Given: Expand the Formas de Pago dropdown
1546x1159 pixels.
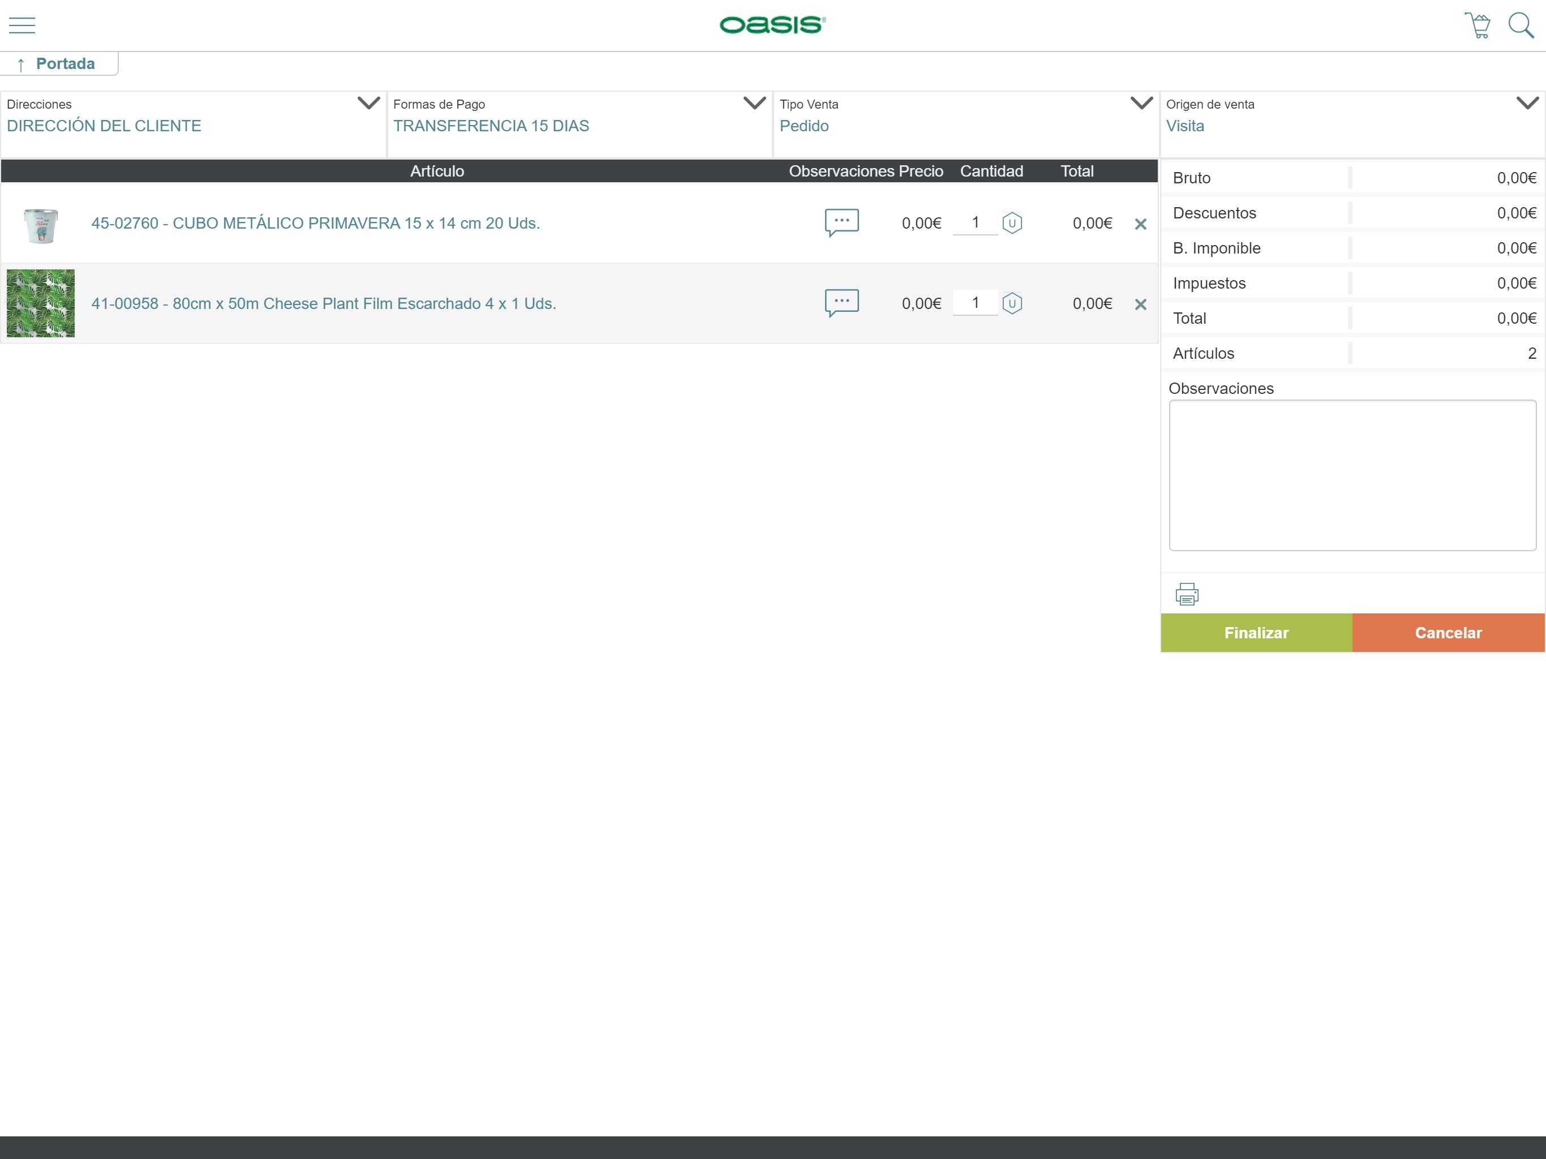Looking at the screenshot, I should click(x=755, y=104).
